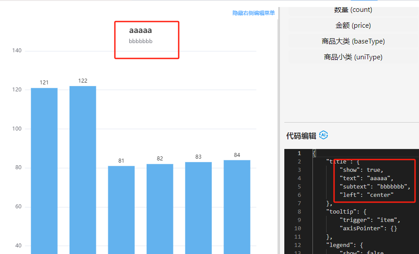Click the "axisPointer" line in the code editor
Image resolution: width=419 pixels, height=254 pixels.
pyautogui.click(x=365, y=229)
